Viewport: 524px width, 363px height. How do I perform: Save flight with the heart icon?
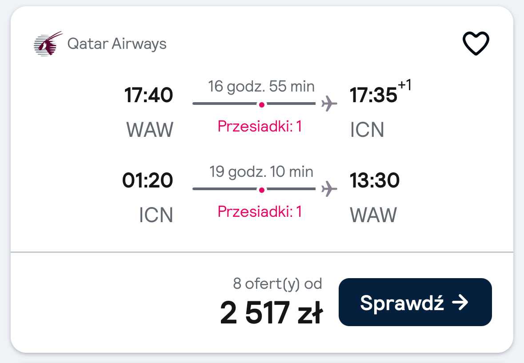point(476,43)
